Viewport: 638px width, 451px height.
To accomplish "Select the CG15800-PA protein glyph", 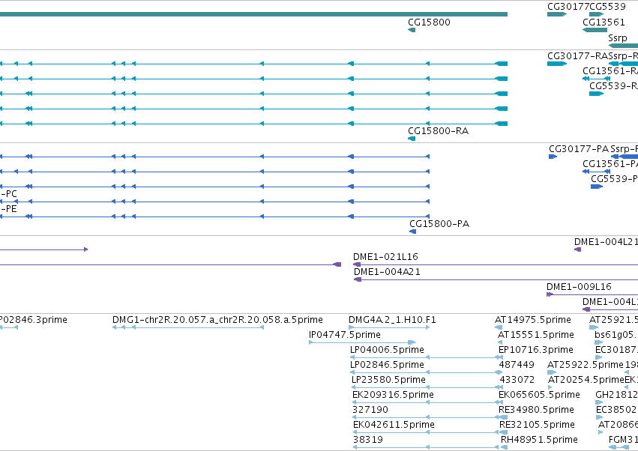I will pos(413,231).
